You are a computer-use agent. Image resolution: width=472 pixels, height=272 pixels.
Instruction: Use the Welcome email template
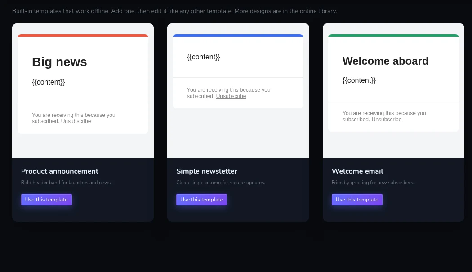coord(357,200)
